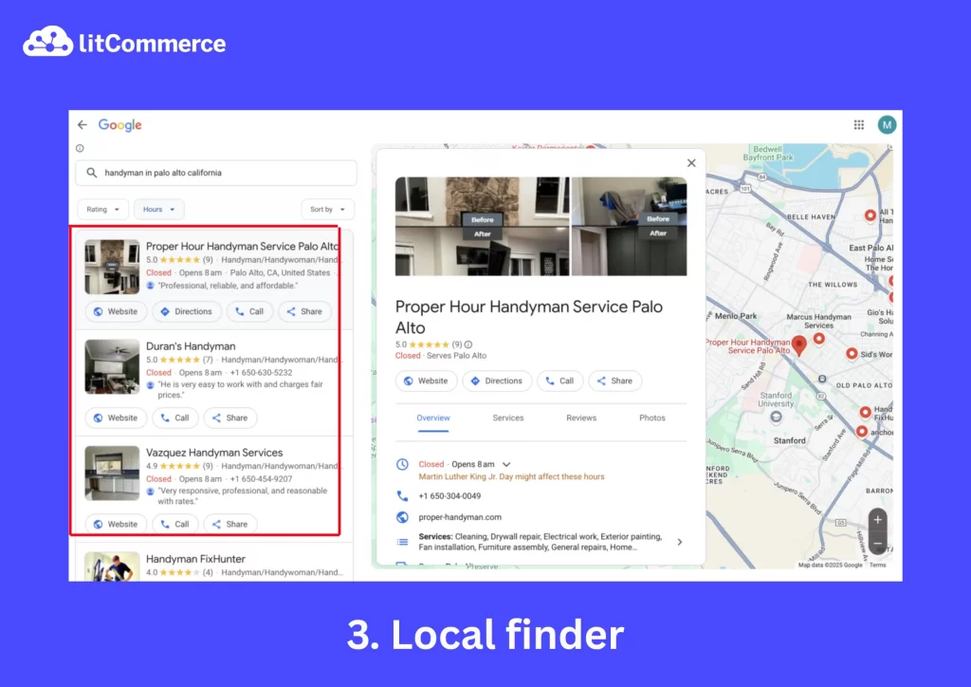971x687 pixels.
Task: Click Website button under Vazquez Handyman Services
Action: tap(116, 524)
